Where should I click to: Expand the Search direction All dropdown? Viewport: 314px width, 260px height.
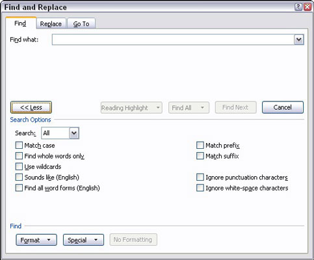[x=74, y=133]
